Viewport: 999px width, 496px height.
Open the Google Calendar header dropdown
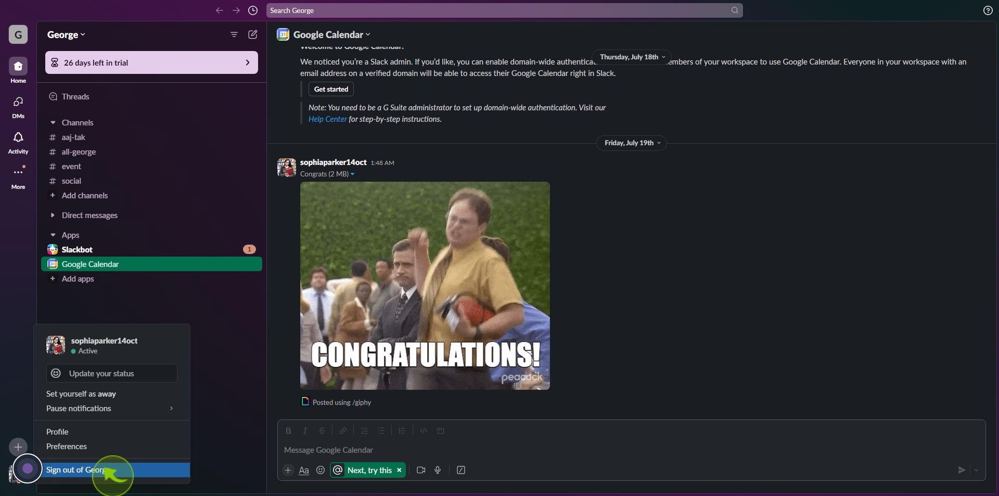(332, 35)
